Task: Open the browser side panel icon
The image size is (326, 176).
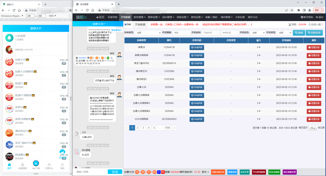Action: (304, 10)
